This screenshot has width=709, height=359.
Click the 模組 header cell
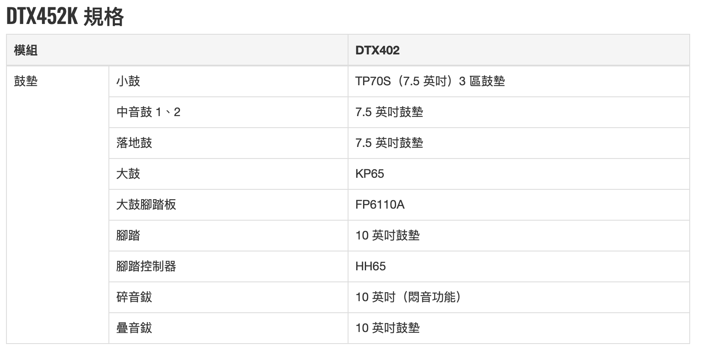point(26,50)
